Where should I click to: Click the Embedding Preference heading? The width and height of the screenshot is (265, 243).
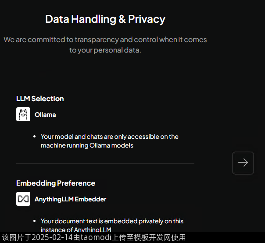56,183
